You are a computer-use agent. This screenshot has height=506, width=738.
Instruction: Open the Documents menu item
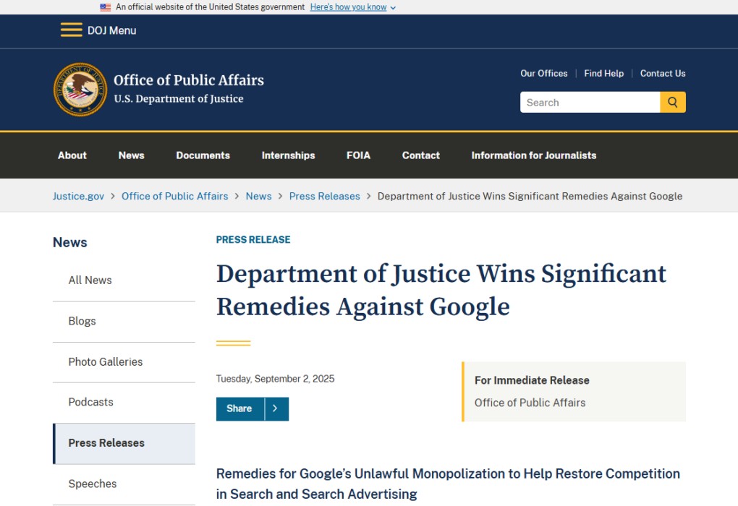(203, 155)
